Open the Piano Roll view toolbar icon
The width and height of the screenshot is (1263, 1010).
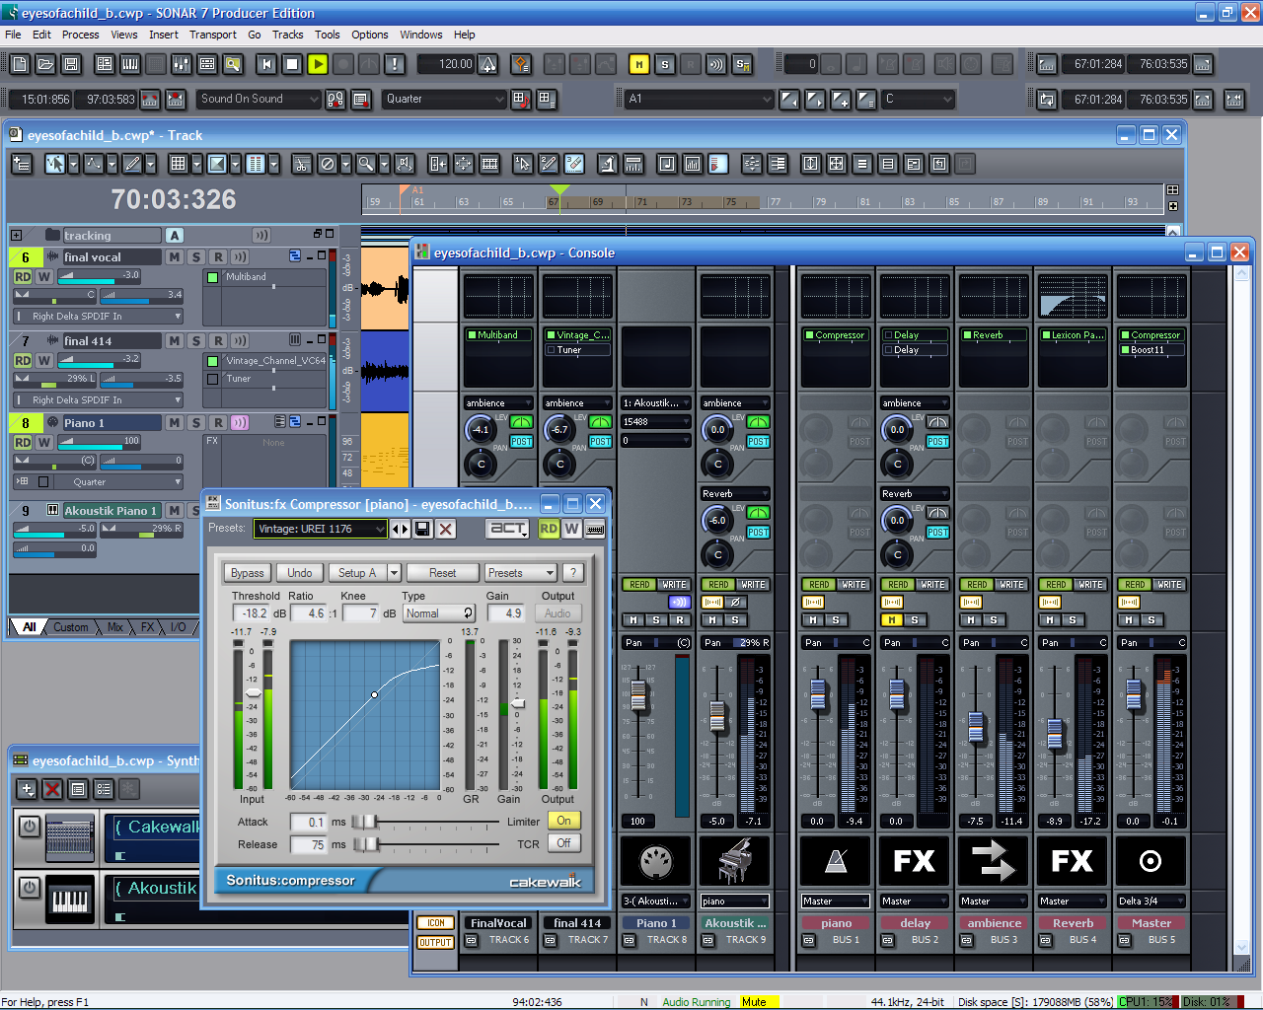coord(130,64)
